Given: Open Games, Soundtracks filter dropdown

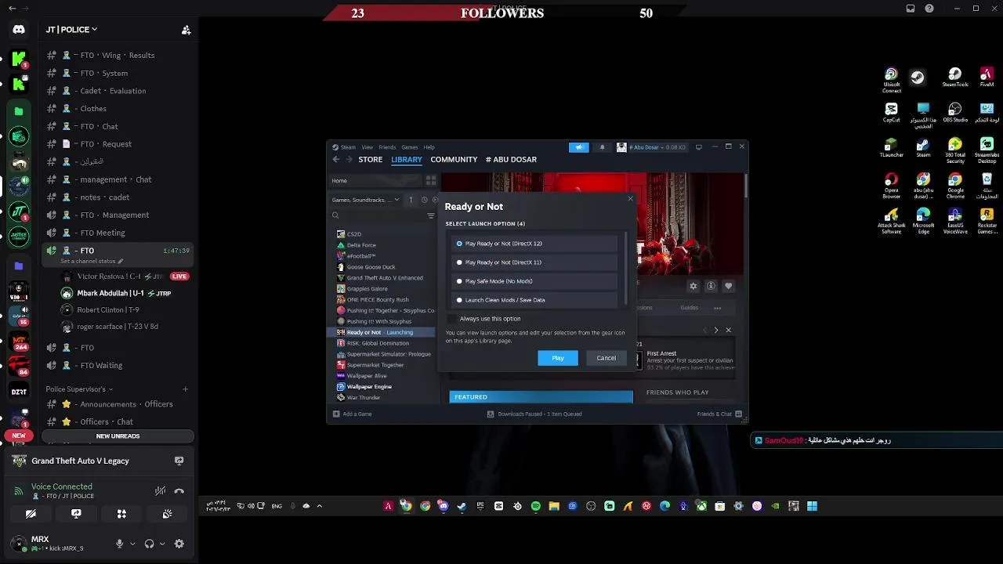Looking at the screenshot, I should pyautogui.click(x=366, y=200).
